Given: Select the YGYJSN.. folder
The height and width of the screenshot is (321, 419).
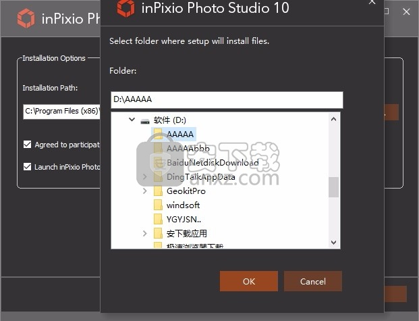Looking at the screenshot, I should 184,219.
